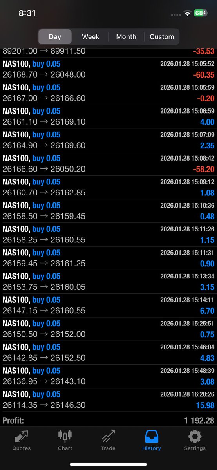The image size is (217, 470).
Task: Tap price range 26168.70 → 26048.00
Action: click(44, 74)
